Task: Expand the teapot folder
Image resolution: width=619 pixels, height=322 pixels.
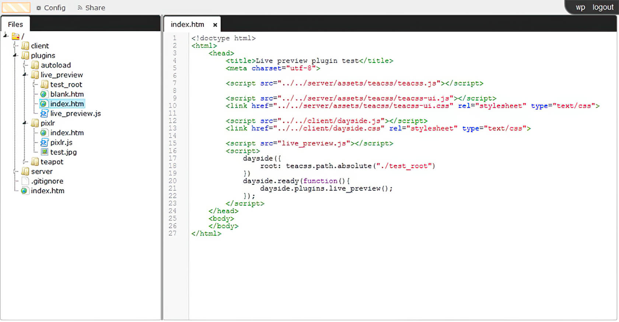Action: pyautogui.click(x=25, y=162)
